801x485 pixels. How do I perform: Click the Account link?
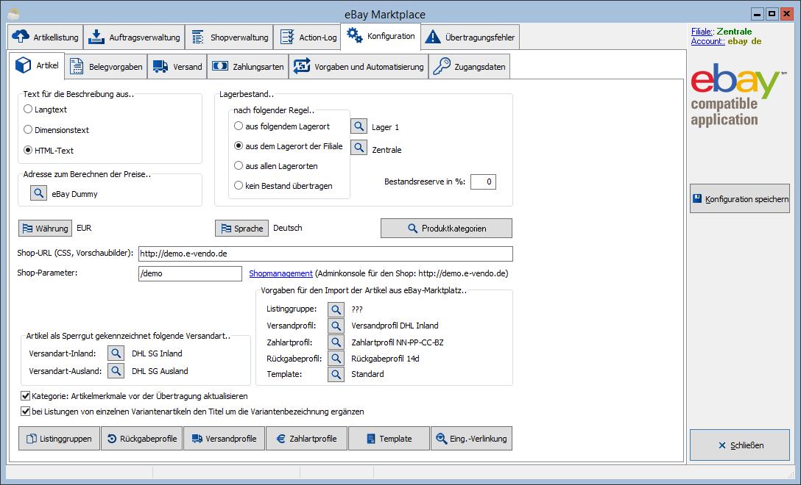coord(708,41)
